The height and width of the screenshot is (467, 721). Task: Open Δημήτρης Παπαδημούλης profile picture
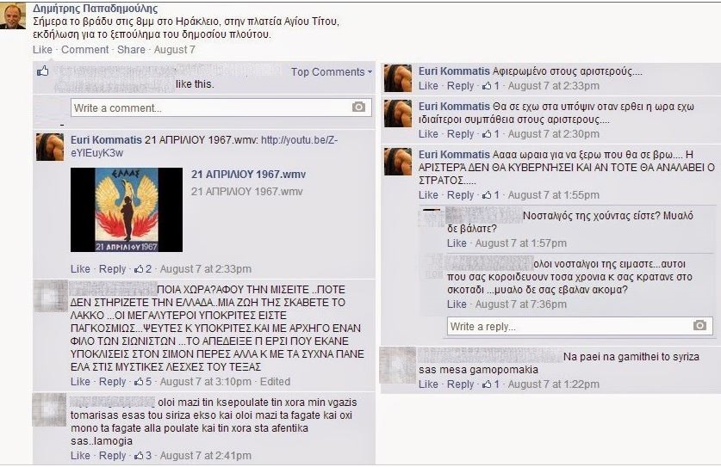(x=13, y=16)
